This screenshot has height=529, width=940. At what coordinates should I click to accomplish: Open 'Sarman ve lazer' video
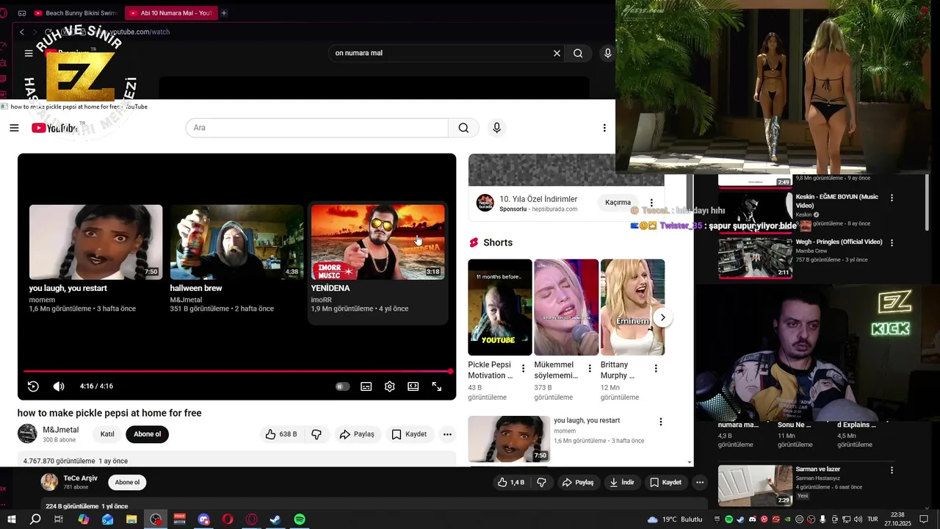tap(755, 485)
